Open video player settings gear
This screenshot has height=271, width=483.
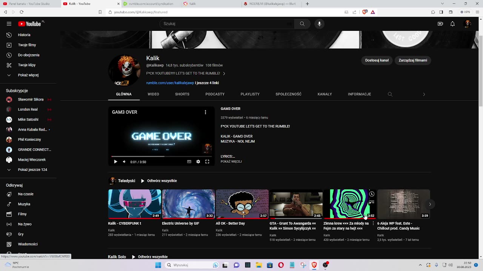pyautogui.click(x=198, y=162)
